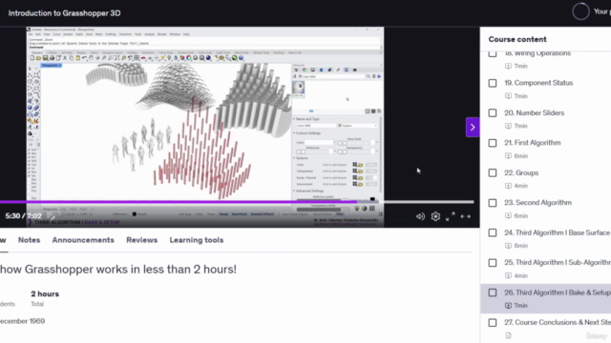Click the video icon under Second Algorithm

(x=508, y=216)
